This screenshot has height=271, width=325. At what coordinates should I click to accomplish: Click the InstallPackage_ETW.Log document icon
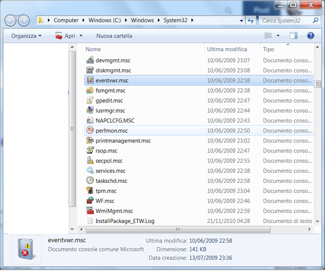point(90,221)
